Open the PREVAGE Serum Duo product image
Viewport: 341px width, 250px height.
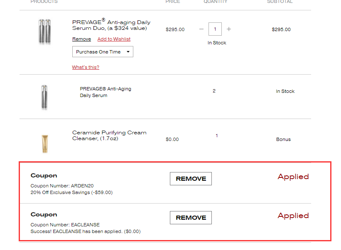click(44, 32)
